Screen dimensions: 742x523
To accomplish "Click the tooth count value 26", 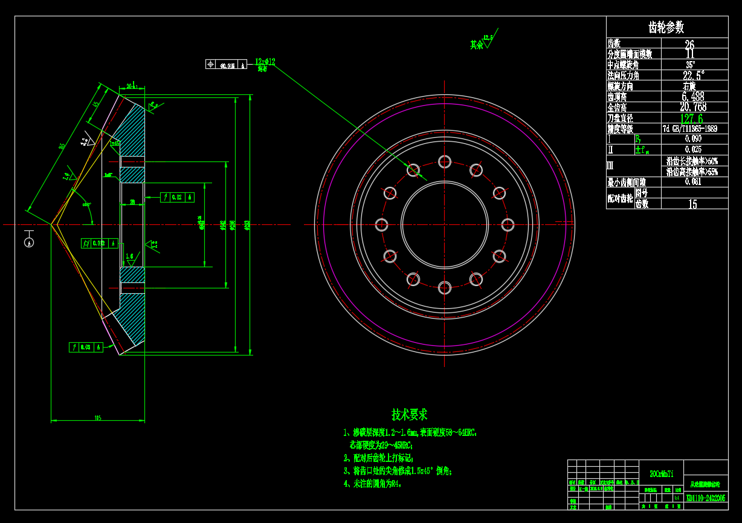I will click(x=689, y=44).
